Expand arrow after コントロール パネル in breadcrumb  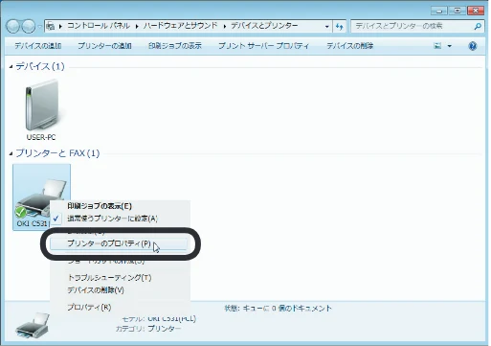coord(137,26)
